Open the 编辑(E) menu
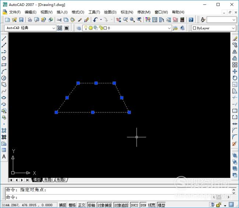 click(x=31, y=12)
